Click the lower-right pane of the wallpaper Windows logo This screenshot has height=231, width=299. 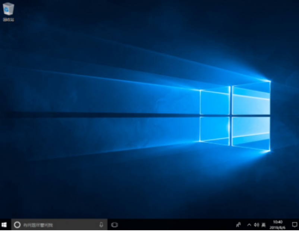click(x=251, y=132)
